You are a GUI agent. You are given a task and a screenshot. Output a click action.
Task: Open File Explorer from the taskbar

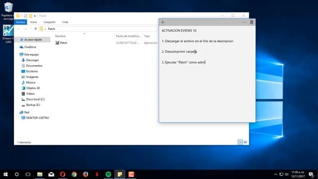pyautogui.click(x=40, y=175)
